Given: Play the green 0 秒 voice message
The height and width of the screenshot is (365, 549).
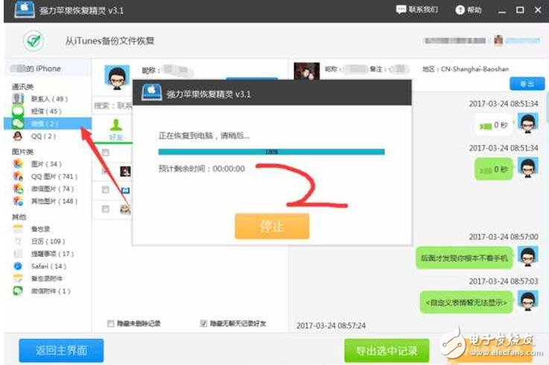Looking at the screenshot, I should click(494, 169).
